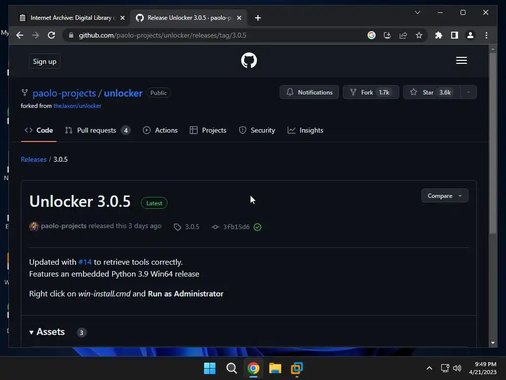Open the Chrome profile icon
This screenshot has width=506, height=380.
point(470,35)
